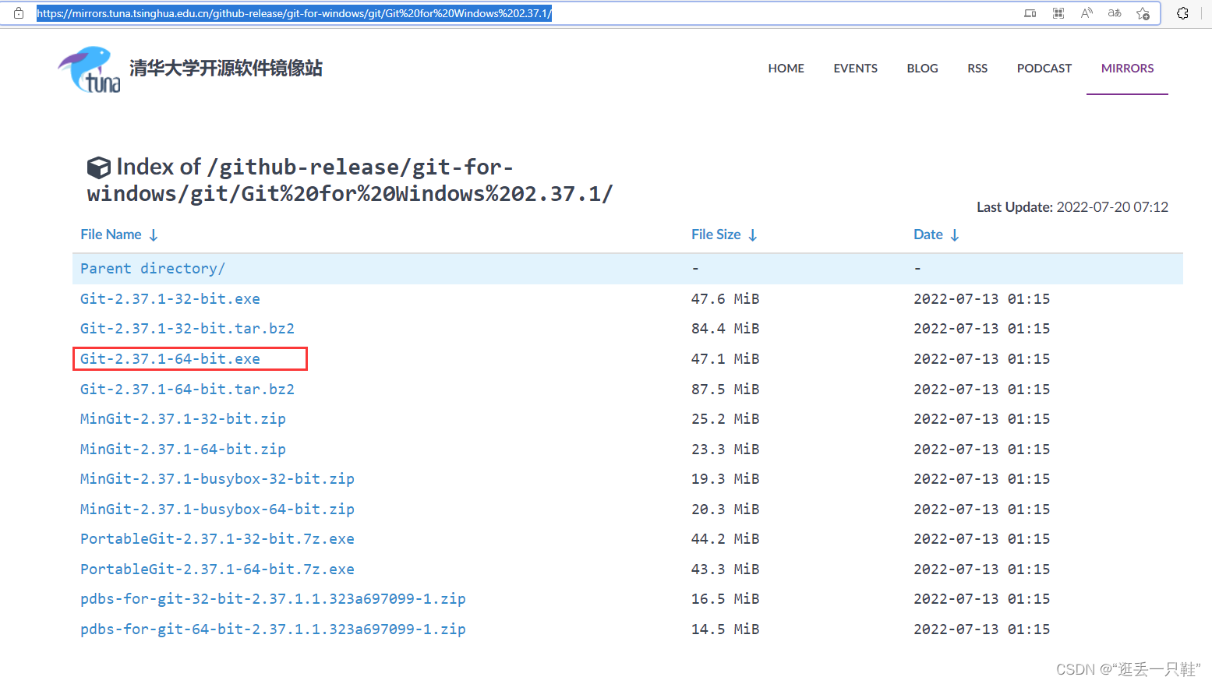The height and width of the screenshot is (684, 1212).
Task: Click the Index of page heading text
Action: click(350, 180)
